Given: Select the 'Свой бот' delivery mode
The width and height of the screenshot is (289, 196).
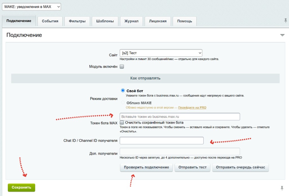Looking at the screenshot, I should point(123,91).
